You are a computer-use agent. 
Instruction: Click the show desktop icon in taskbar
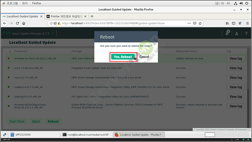[5, 135]
